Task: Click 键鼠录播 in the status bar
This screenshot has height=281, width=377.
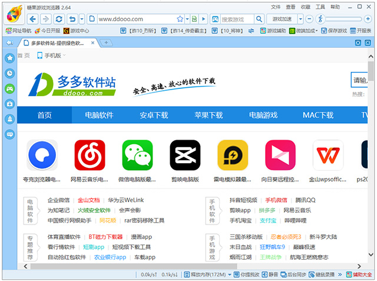Action: pyautogui.click(x=322, y=275)
